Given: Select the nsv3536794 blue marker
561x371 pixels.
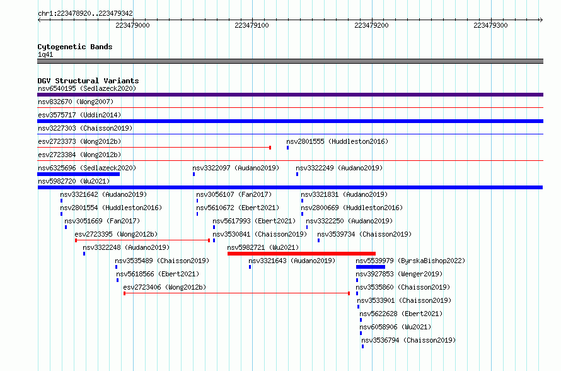Looking at the screenshot, I should 362,346.
